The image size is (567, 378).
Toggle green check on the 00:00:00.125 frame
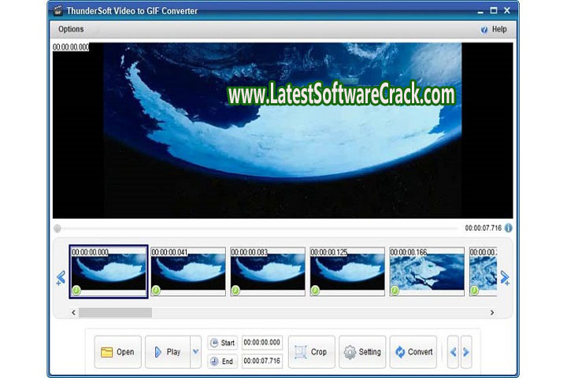tap(315, 291)
